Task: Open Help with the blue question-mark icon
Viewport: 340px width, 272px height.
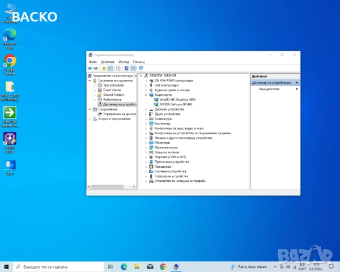Action: tap(126, 69)
